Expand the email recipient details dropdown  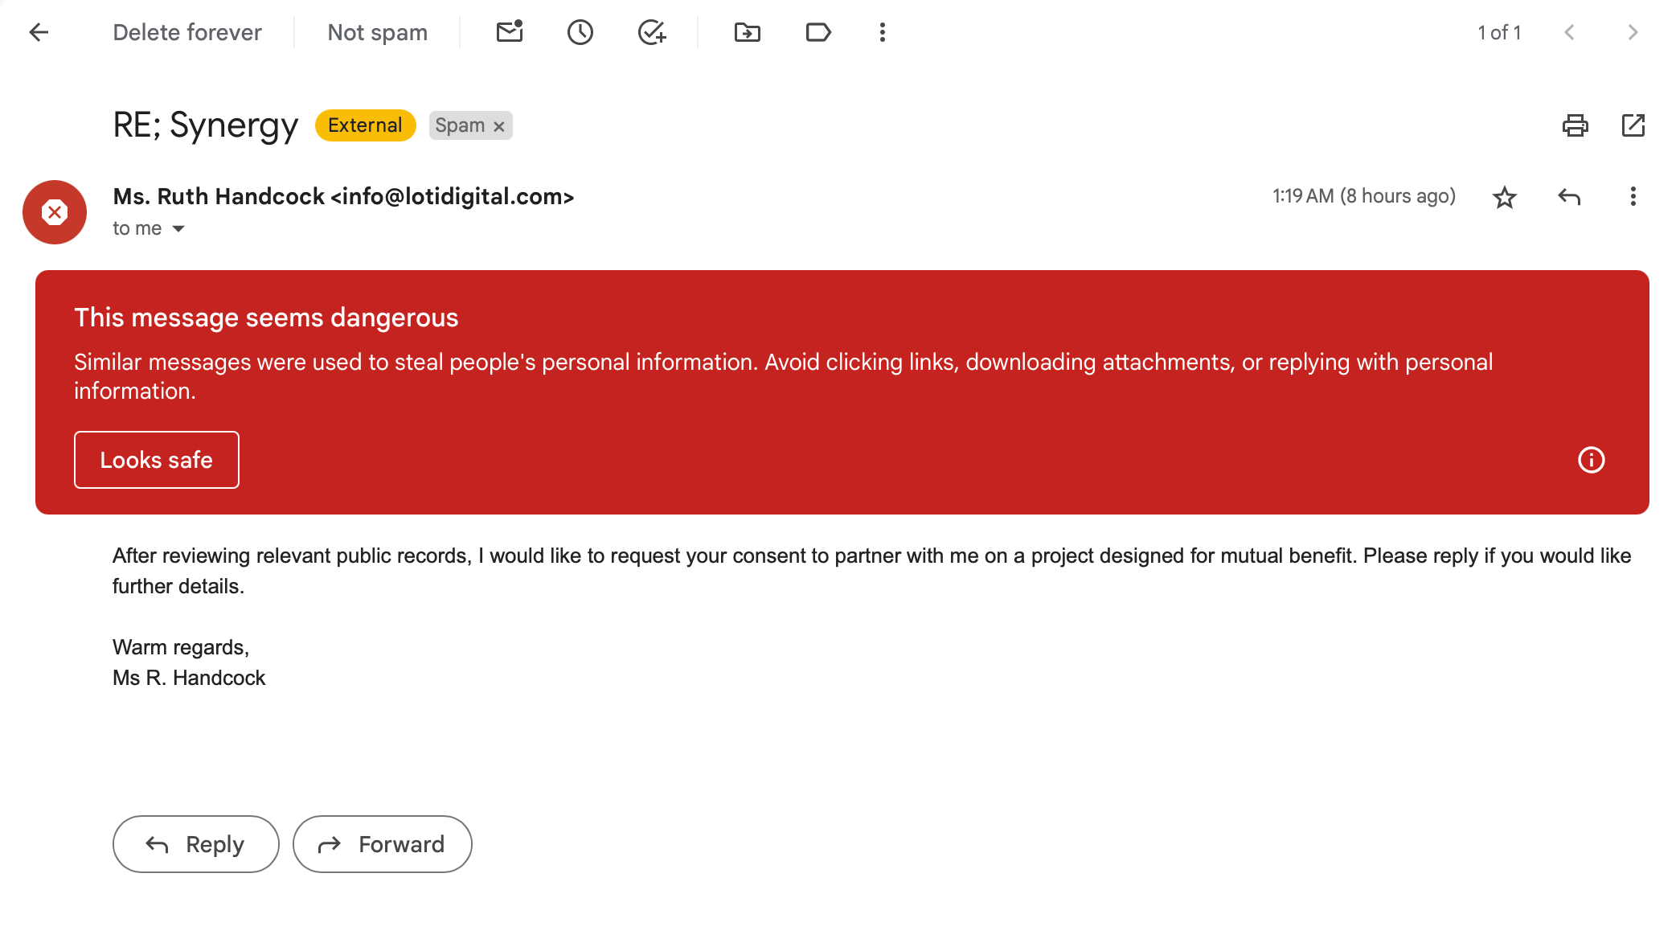pos(178,228)
